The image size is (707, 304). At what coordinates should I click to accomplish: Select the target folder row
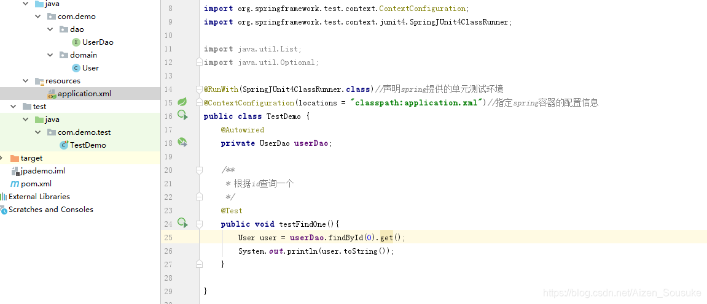80,158
